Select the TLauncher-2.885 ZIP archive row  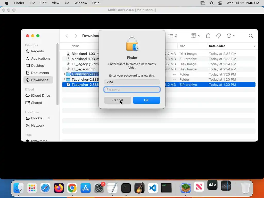[x=159, y=85]
